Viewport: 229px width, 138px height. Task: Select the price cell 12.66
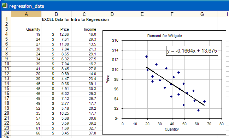coord(56,34)
